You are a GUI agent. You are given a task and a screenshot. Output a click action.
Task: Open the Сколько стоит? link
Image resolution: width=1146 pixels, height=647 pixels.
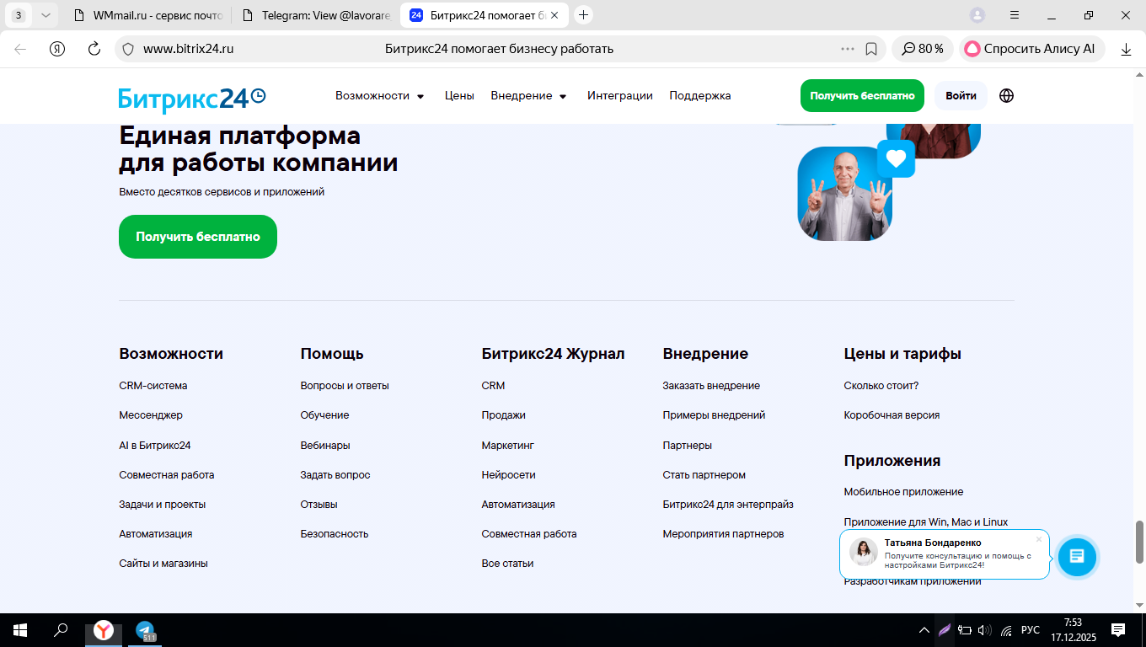(x=881, y=386)
